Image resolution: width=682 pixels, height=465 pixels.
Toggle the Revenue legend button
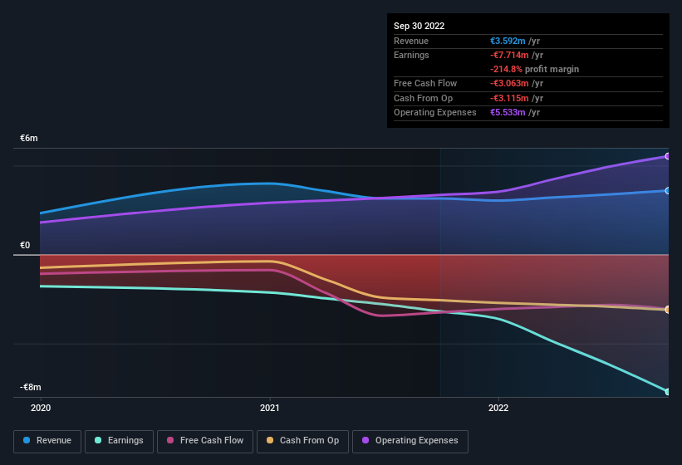[47, 441]
